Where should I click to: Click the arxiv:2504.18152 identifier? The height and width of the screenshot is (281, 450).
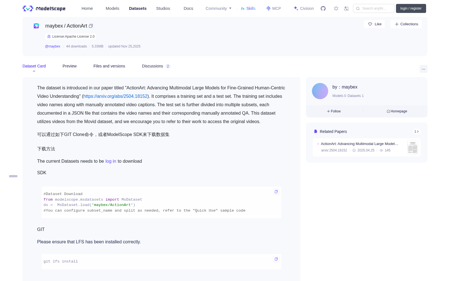pos(334,150)
